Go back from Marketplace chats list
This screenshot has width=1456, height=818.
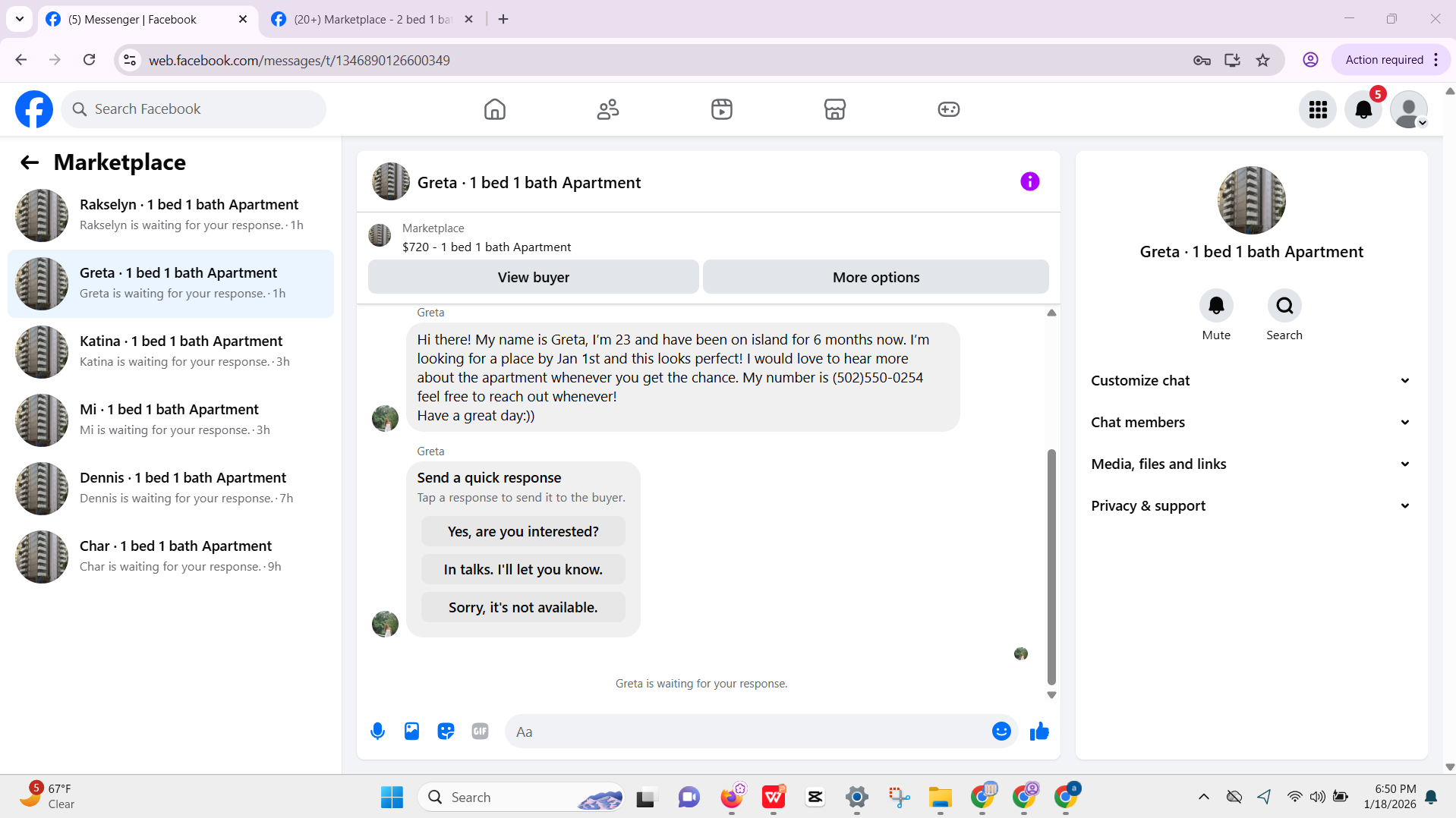pos(30,162)
